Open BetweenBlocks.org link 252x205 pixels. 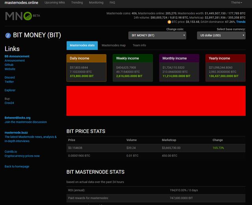pos(17,118)
